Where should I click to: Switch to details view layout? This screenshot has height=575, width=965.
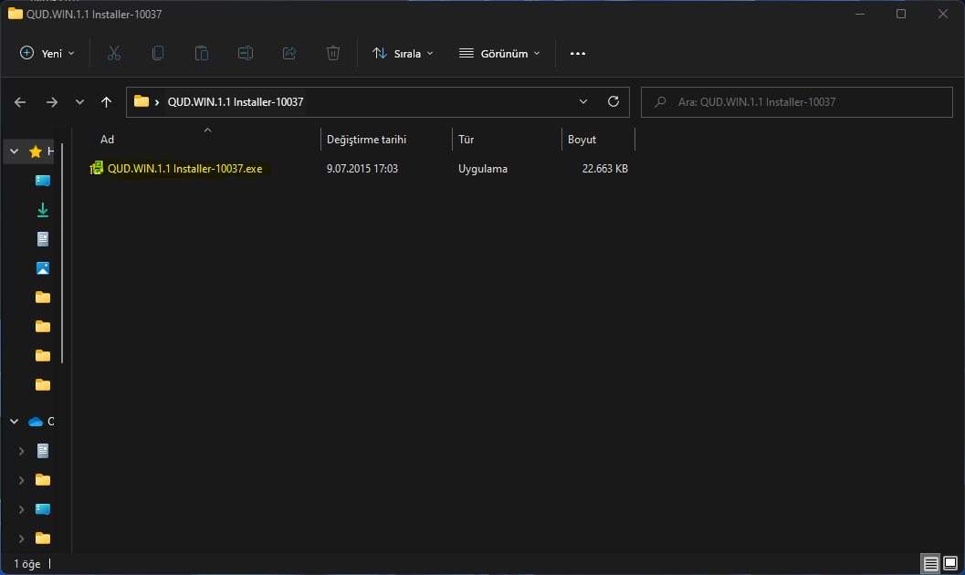point(930,563)
